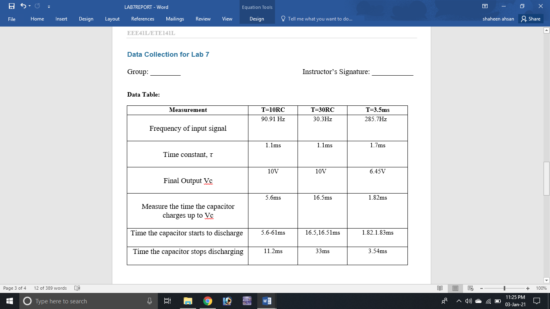
Task: Click the People icon in the system tray
Action: point(444,301)
